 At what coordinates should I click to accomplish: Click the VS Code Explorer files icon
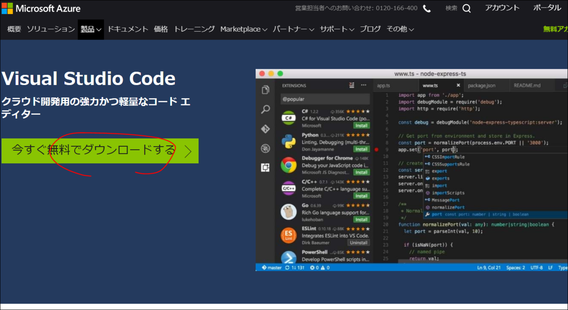266,90
